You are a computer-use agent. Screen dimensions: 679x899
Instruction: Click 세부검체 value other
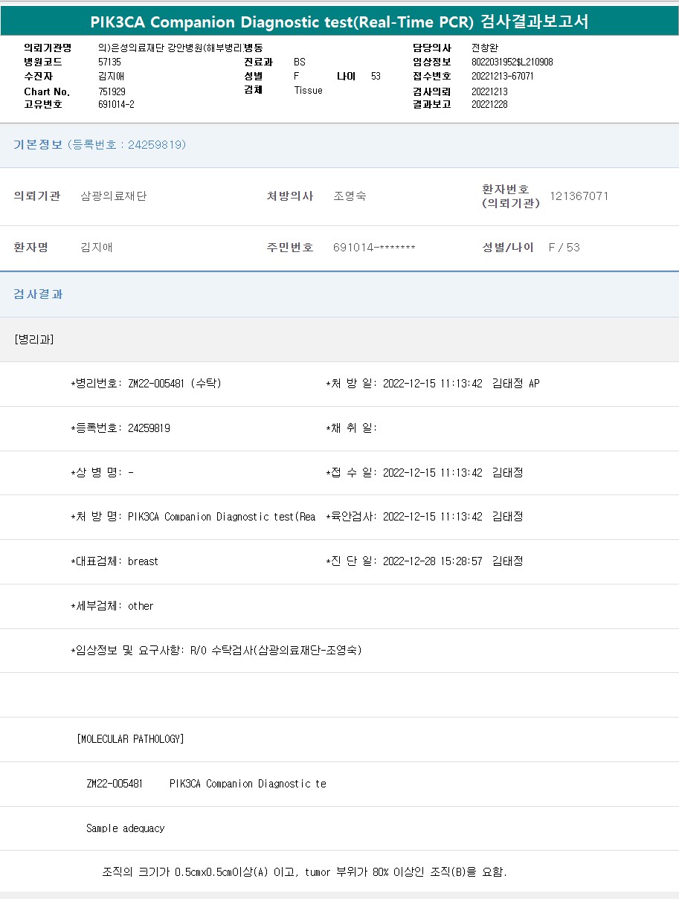coord(141,606)
